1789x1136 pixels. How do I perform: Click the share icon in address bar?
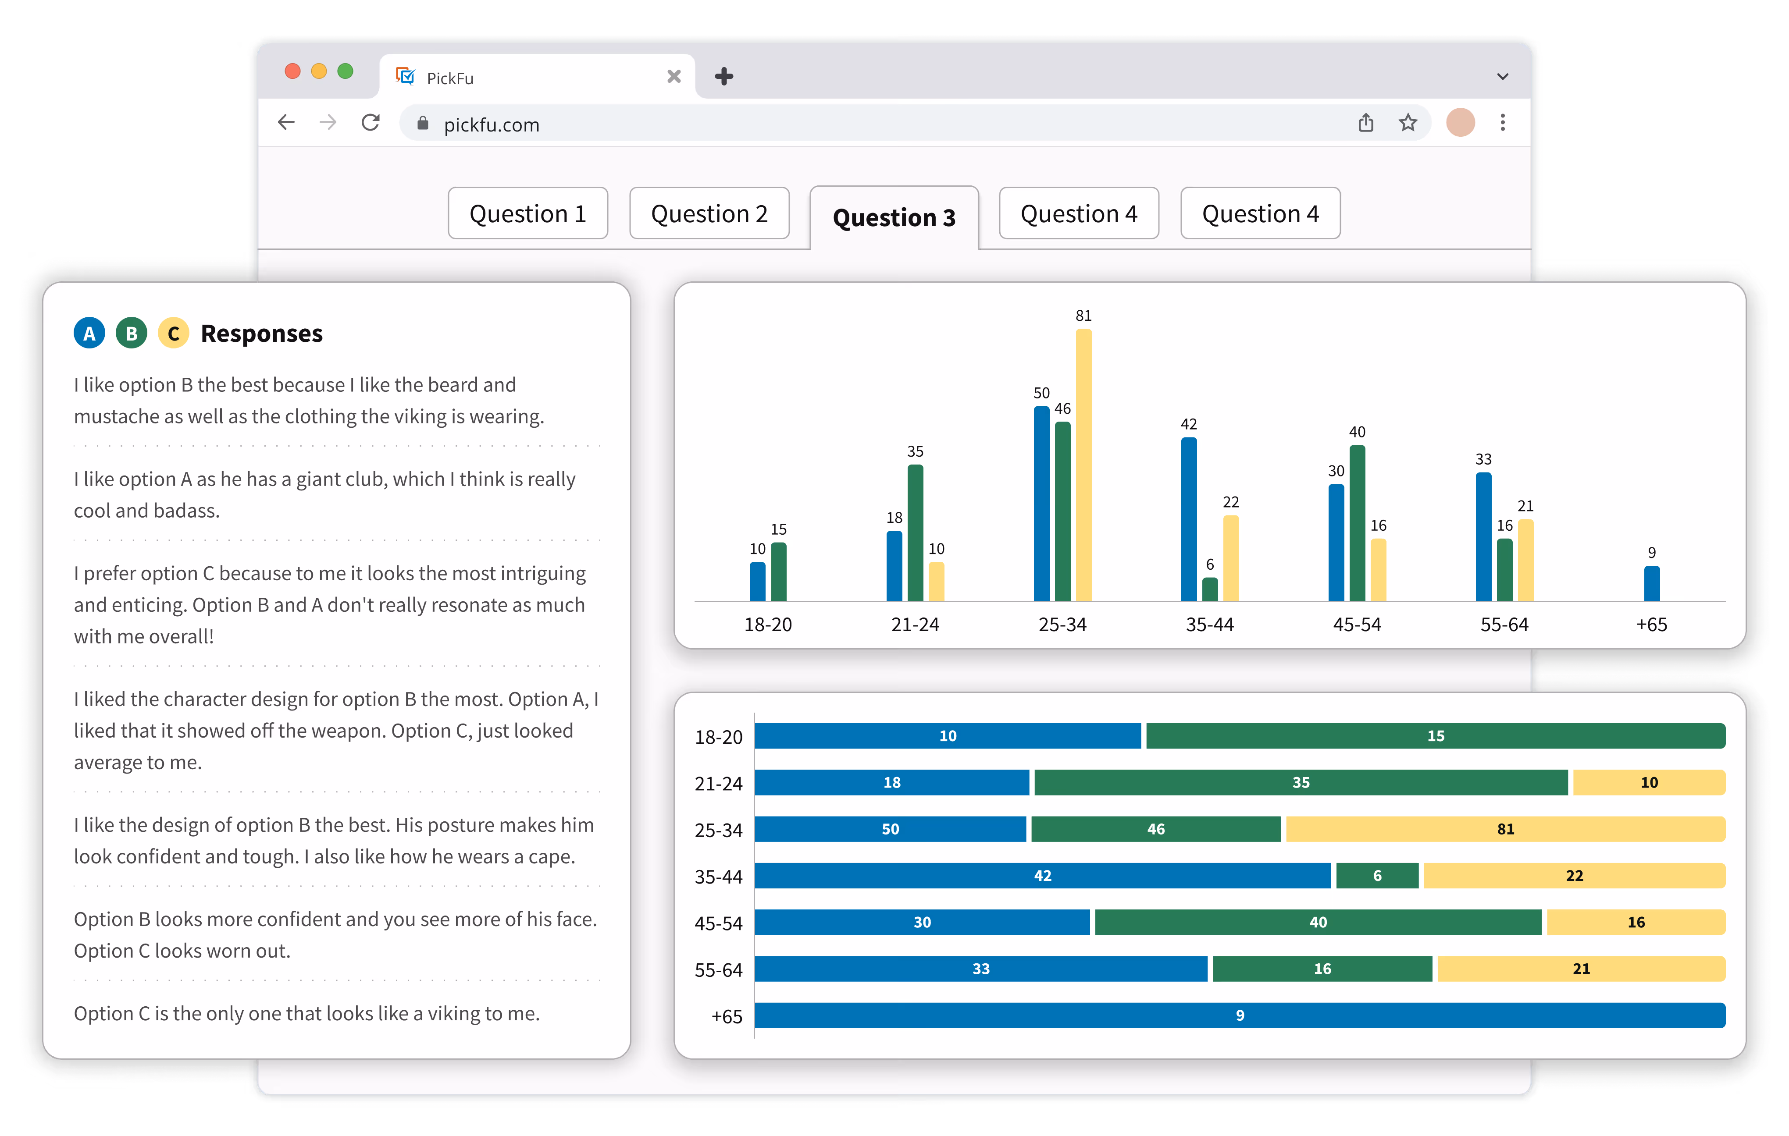(x=1365, y=123)
